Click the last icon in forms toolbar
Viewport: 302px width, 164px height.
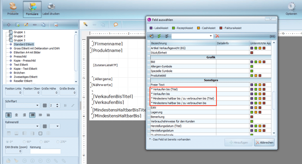pos(56,25)
